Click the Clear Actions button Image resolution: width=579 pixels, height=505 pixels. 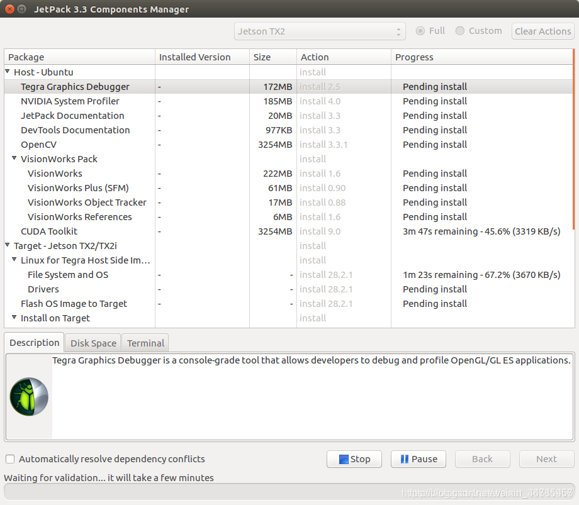tap(542, 31)
